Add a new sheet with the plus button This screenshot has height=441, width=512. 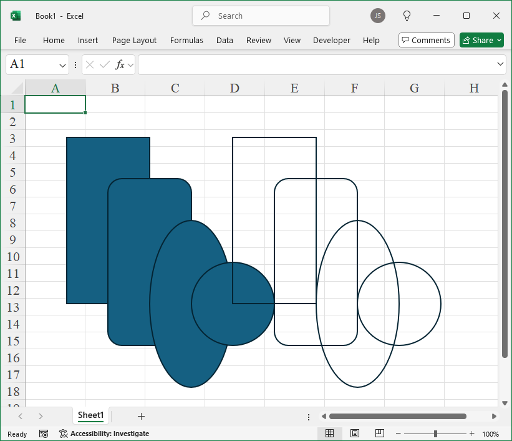coord(141,415)
